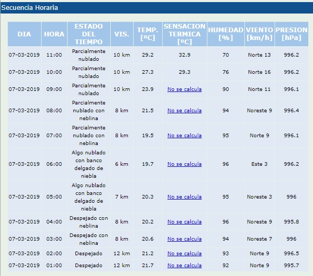Image resolution: width=313 pixels, height=276 pixels.
Task: Click humidity value 90
Action: coord(226,89)
